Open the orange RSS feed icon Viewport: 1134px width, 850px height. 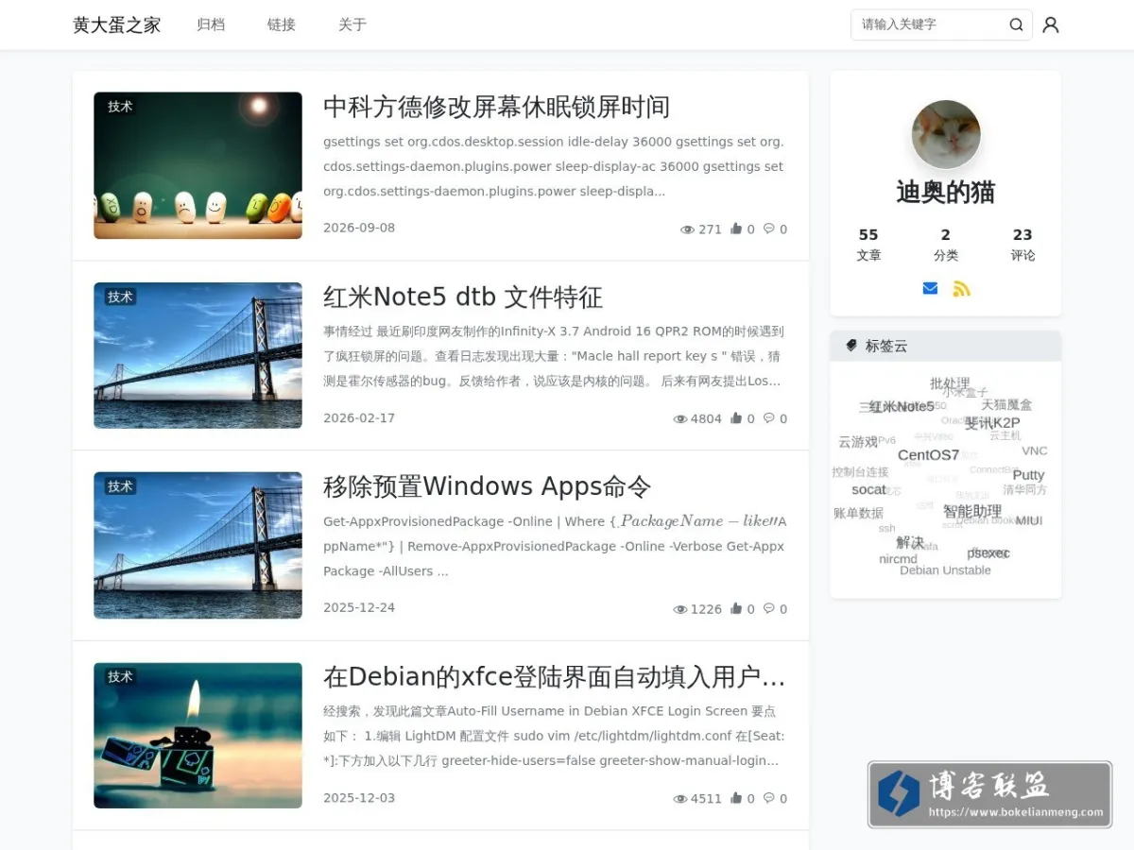coord(961,288)
